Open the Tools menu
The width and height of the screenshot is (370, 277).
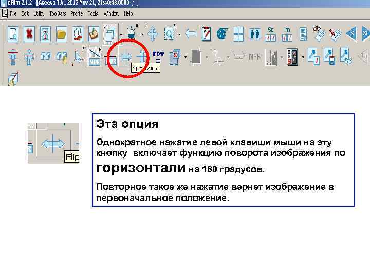92,14
